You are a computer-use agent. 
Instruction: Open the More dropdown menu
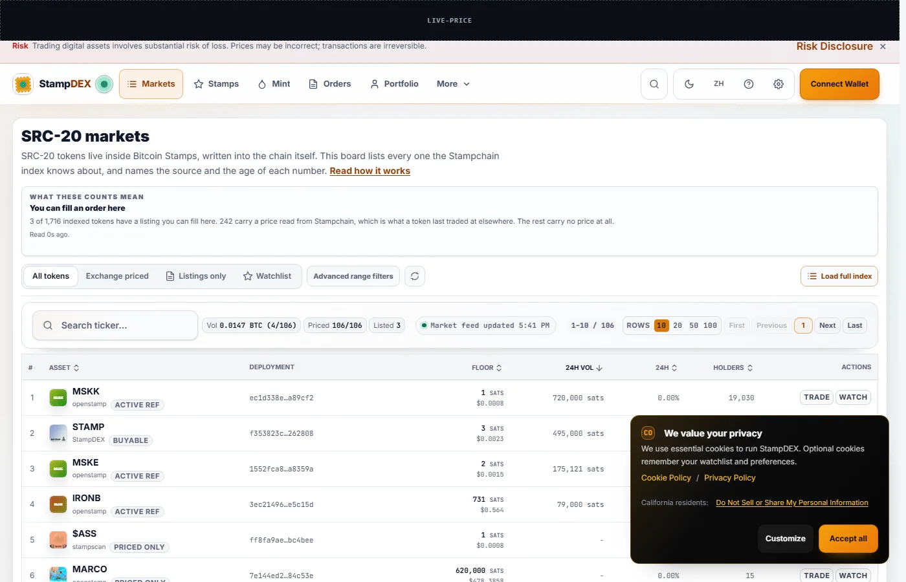coord(453,84)
